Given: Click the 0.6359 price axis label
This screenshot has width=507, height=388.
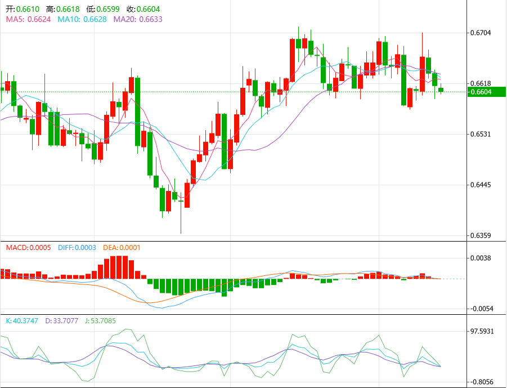Looking at the screenshot, I should 481,235.
